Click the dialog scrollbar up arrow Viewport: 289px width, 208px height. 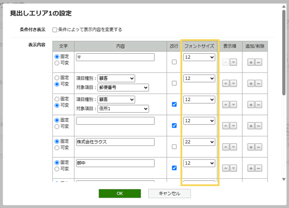click(284, 7)
